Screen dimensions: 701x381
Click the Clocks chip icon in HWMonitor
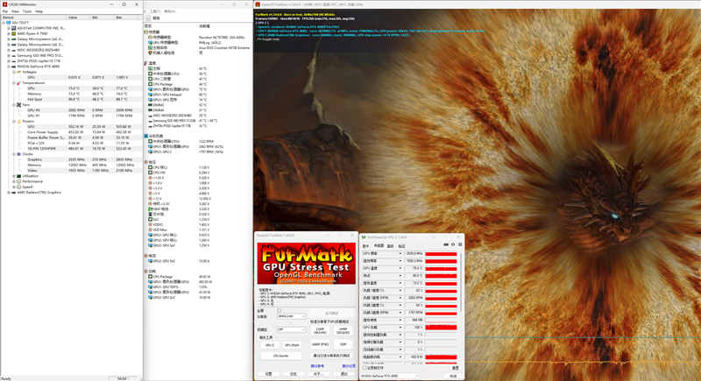point(18,154)
